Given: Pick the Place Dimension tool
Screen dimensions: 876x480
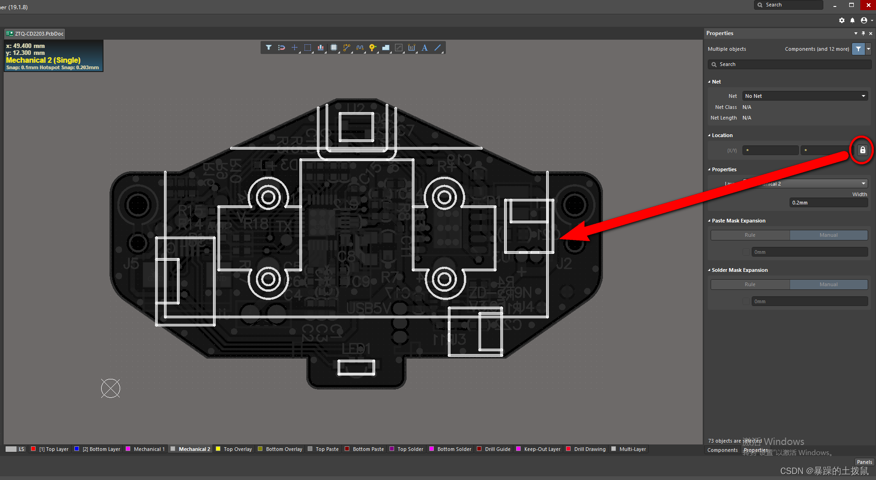Looking at the screenshot, I should [412, 48].
